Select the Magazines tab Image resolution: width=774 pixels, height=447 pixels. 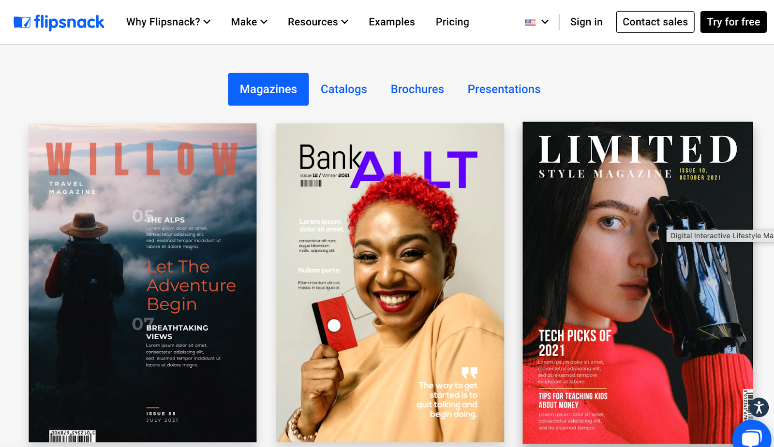pos(268,89)
